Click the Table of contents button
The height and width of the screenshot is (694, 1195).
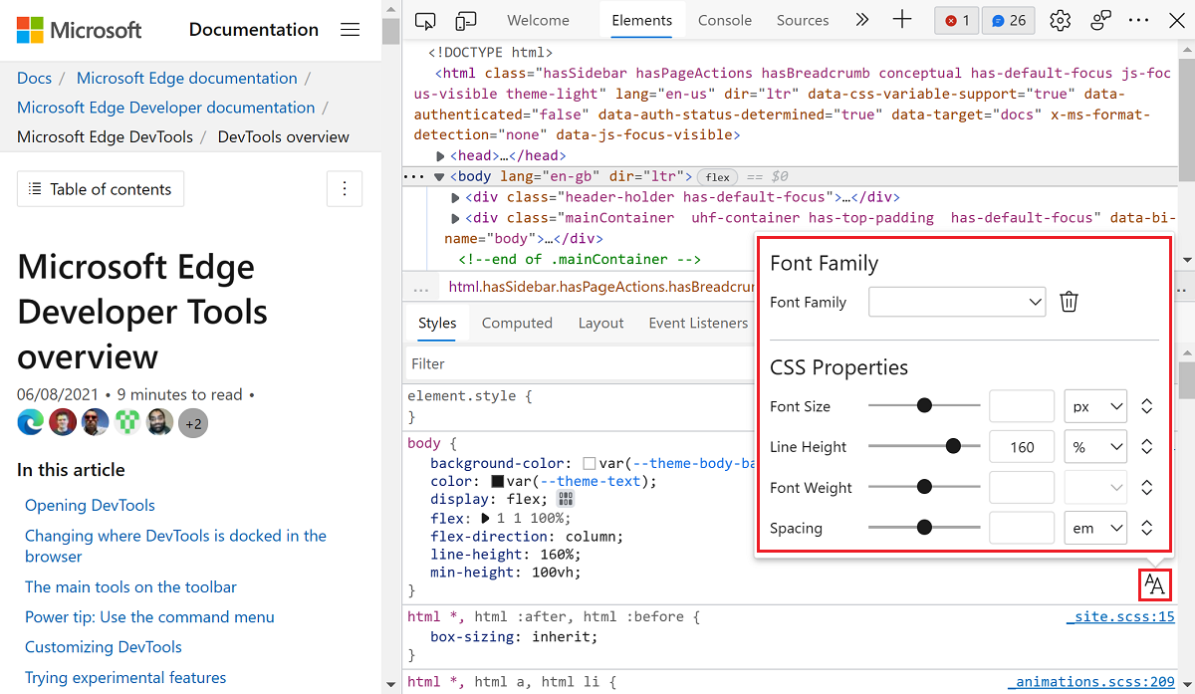point(100,188)
